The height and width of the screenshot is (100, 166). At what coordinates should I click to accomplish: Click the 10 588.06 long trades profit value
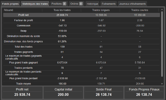tap(101, 15)
